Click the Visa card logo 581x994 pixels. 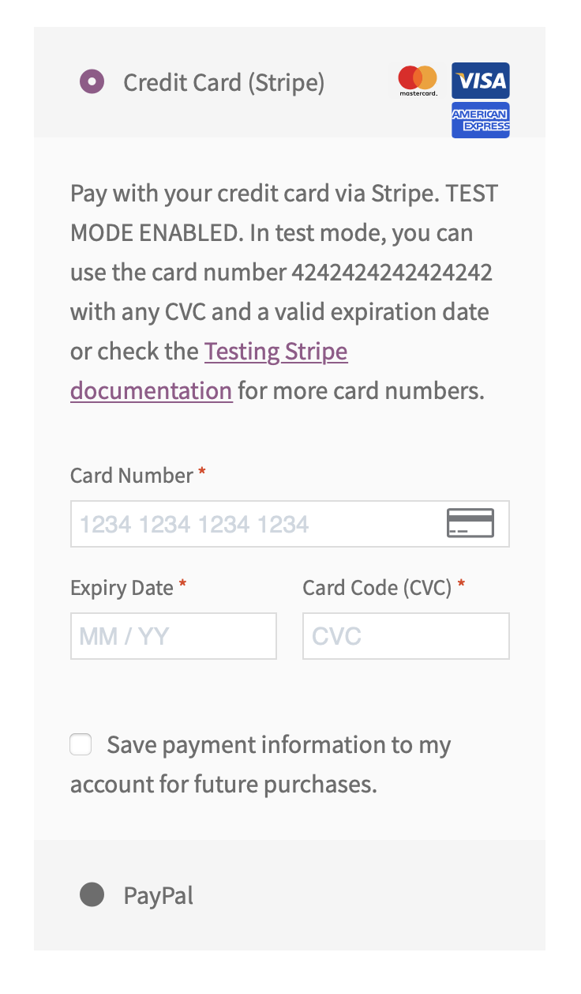[480, 81]
